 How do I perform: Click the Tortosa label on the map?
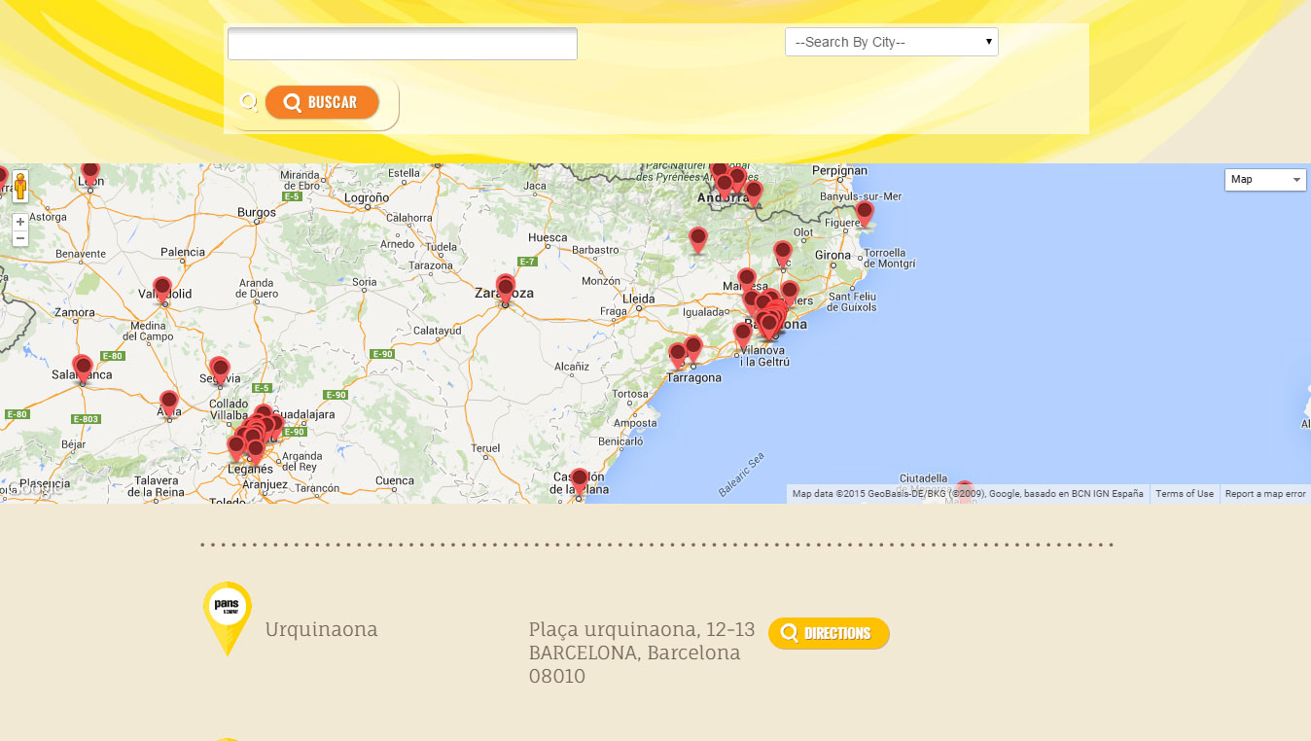pos(630,394)
